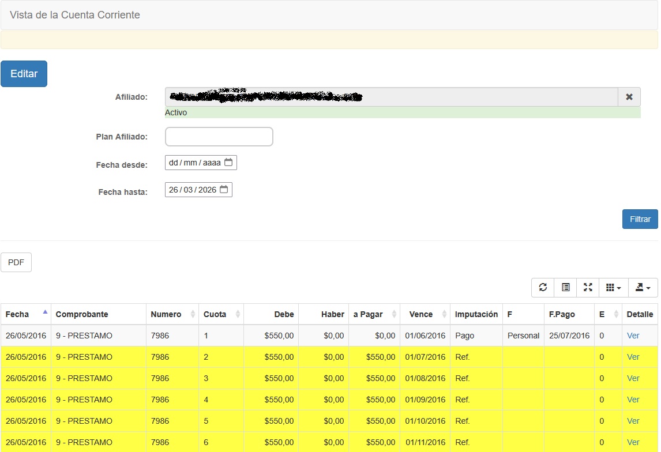Image resolution: width=661 pixels, height=452 pixels.
Task: Open Ver link for cuota 1
Action: click(633, 336)
